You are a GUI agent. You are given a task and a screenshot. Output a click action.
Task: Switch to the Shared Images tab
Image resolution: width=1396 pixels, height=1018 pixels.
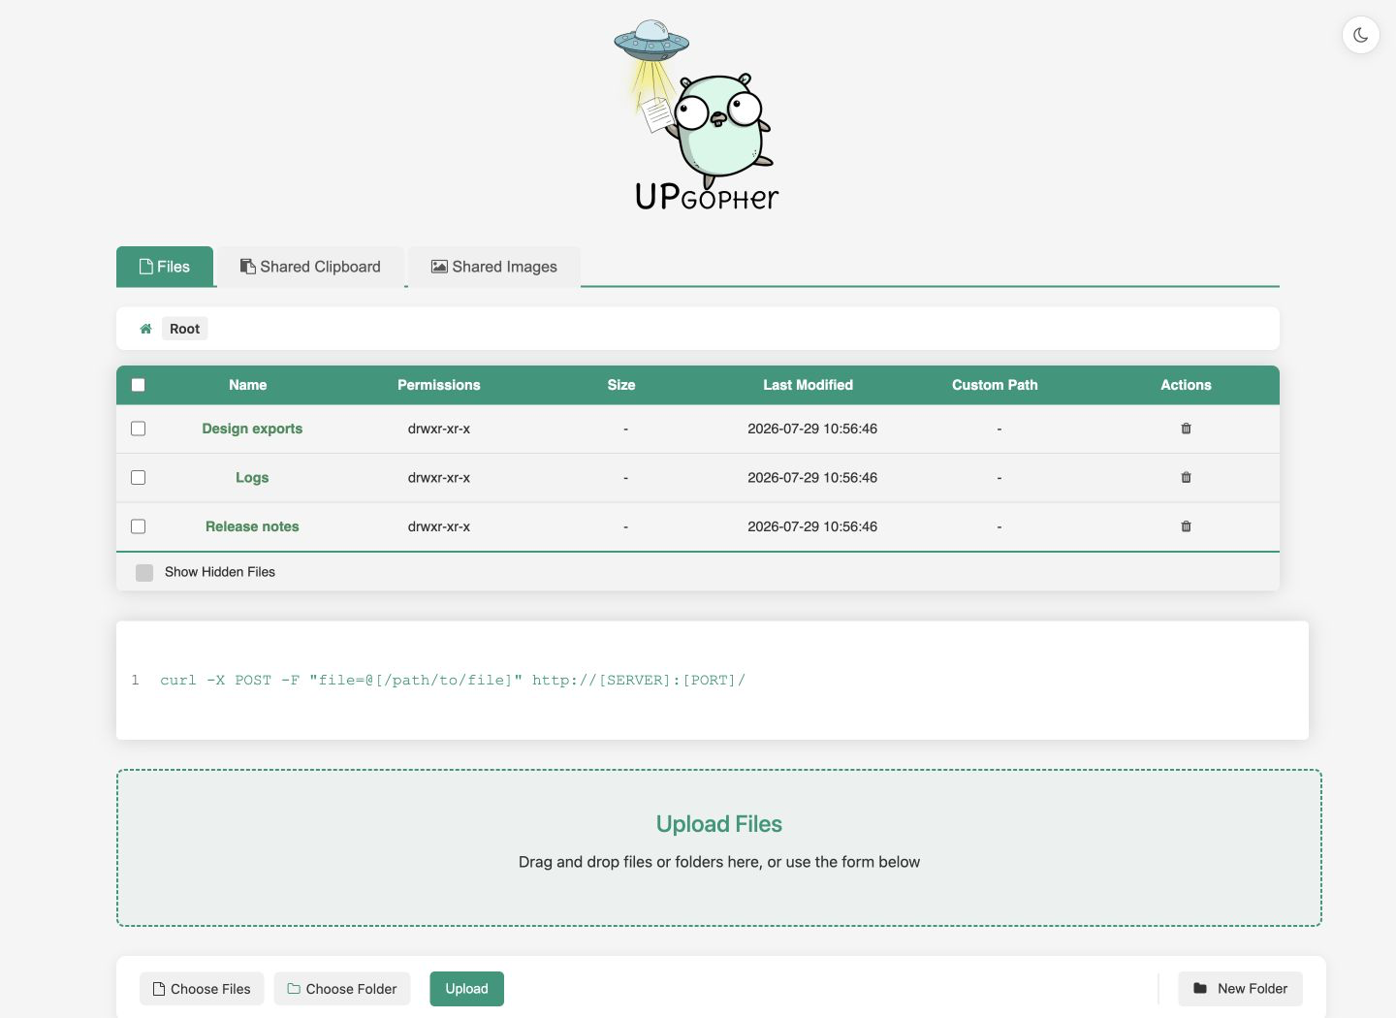[x=494, y=267]
